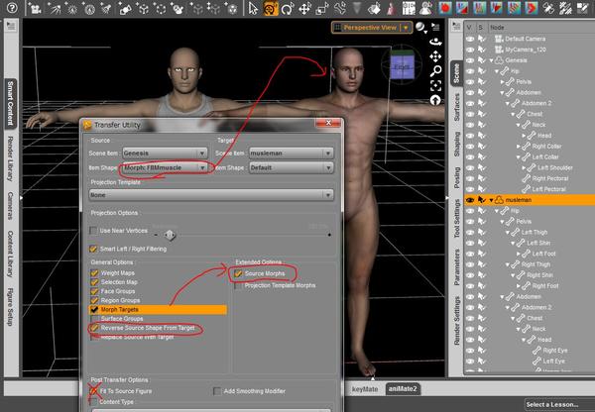
Task: Activate the orange Universal tool
Action: (x=271, y=8)
